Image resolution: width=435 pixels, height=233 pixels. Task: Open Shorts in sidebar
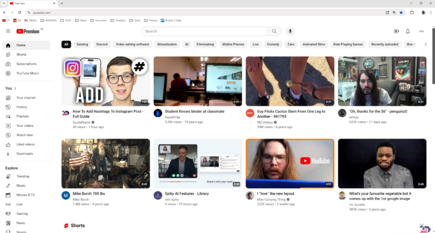point(26,55)
